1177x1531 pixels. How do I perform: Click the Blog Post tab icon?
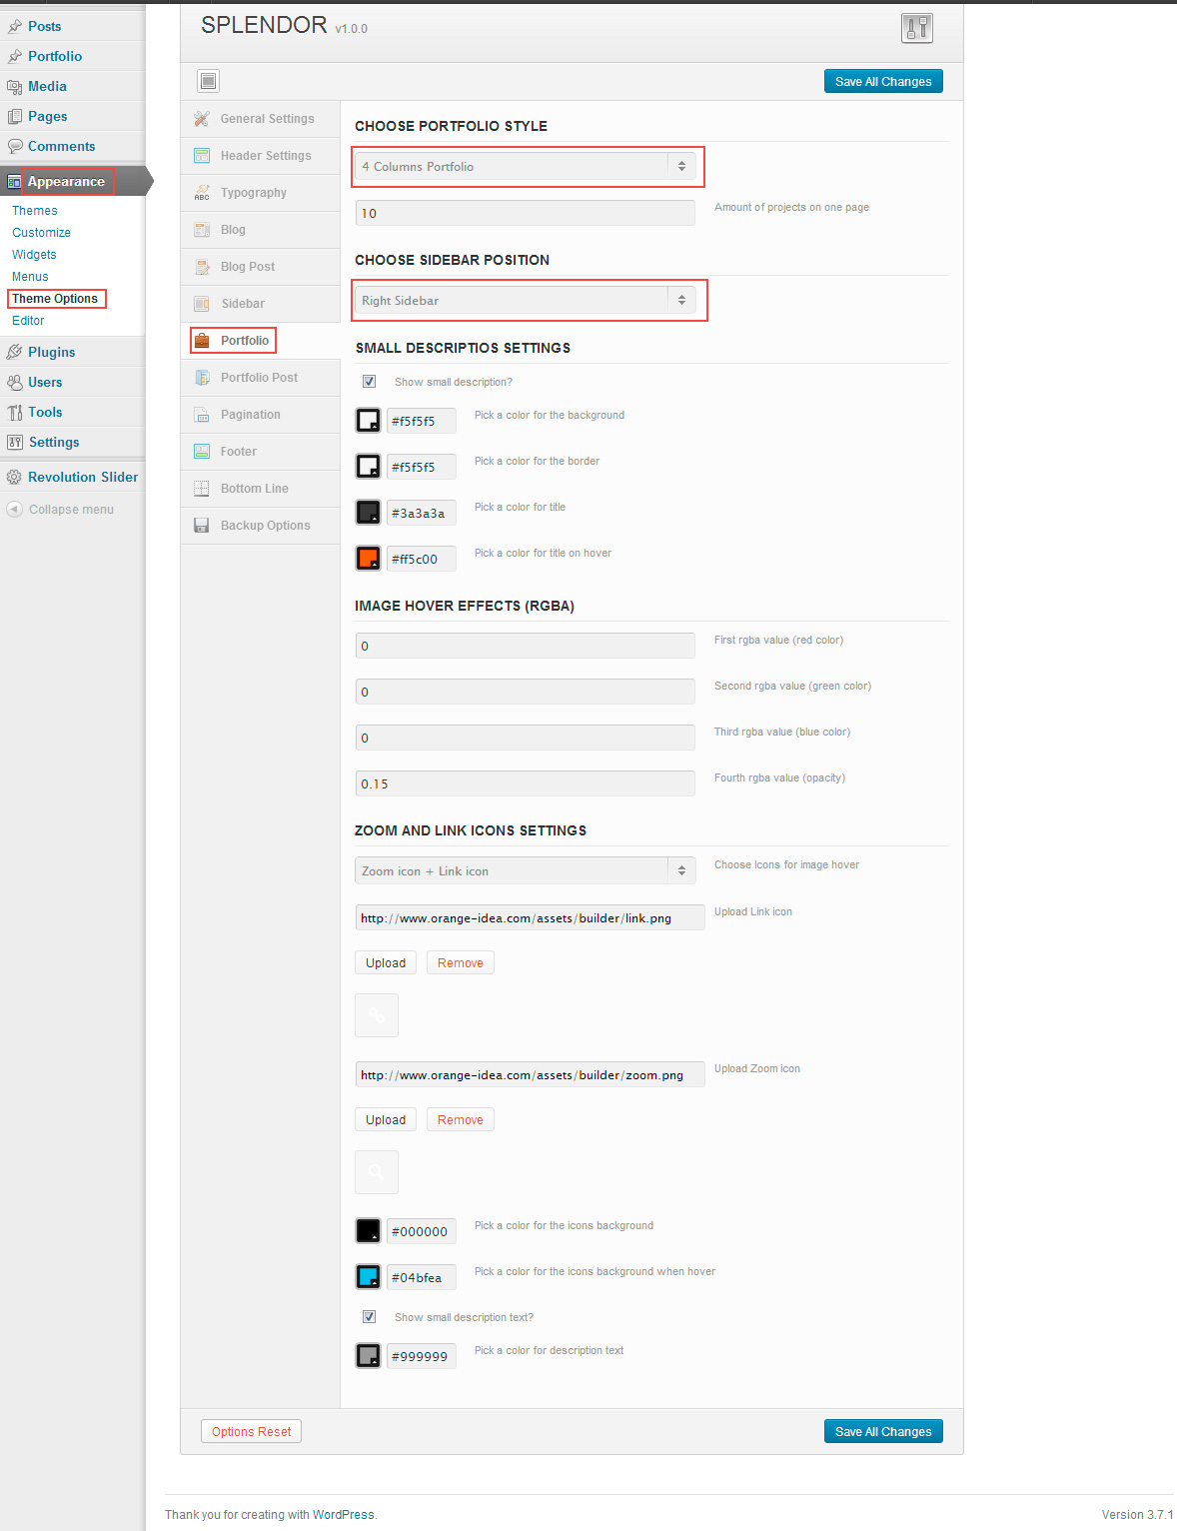202,267
